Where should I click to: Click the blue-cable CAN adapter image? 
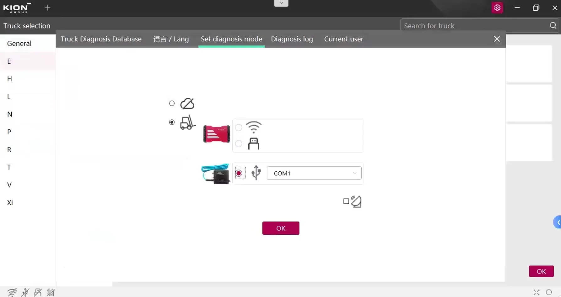click(216, 174)
